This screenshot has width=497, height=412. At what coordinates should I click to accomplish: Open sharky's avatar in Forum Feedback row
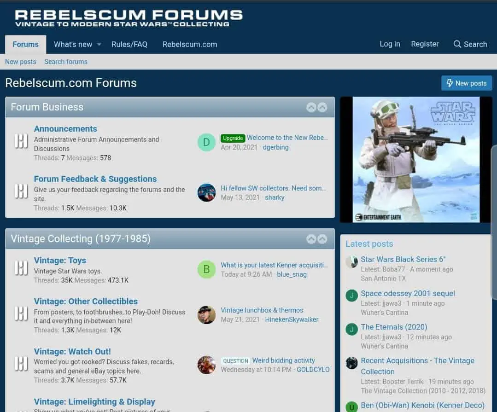coord(206,192)
